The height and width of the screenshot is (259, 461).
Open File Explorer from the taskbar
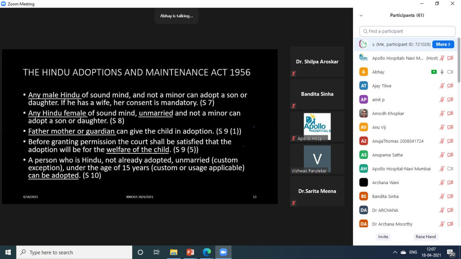pyautogui.click(x=174, y=252)
